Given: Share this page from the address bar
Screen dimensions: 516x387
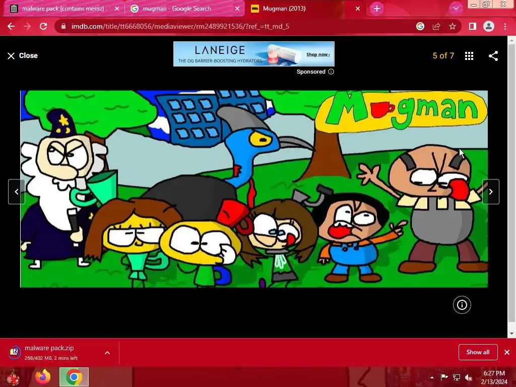Looking at the screenshot, I should tap(436, 26).
